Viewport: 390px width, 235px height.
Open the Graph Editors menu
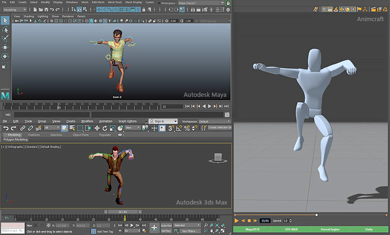click(128, 121)
